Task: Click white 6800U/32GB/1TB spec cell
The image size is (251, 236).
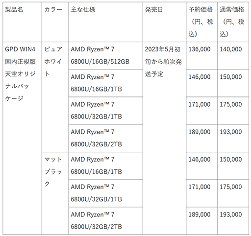Action: [x=105, y=111]
